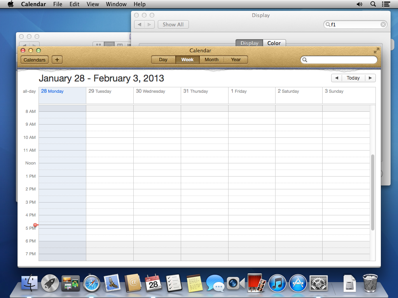Switch to Year view
Screen dimensions: 398x298
(236, 60)
